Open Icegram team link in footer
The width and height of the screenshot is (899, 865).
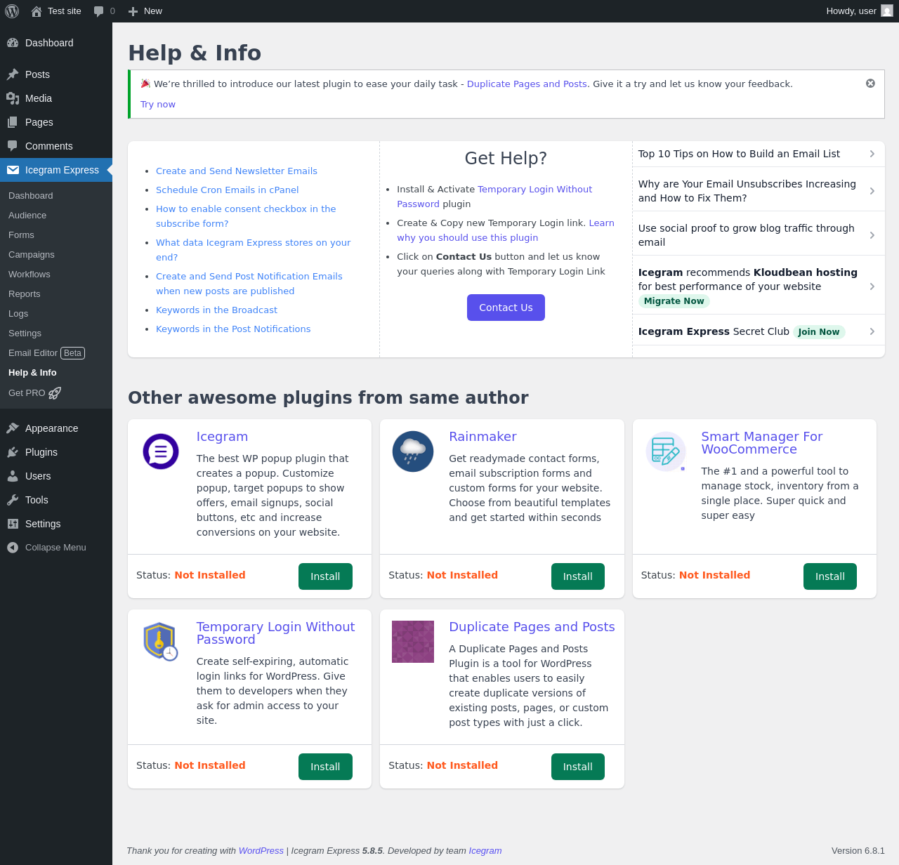click(485, 851)
